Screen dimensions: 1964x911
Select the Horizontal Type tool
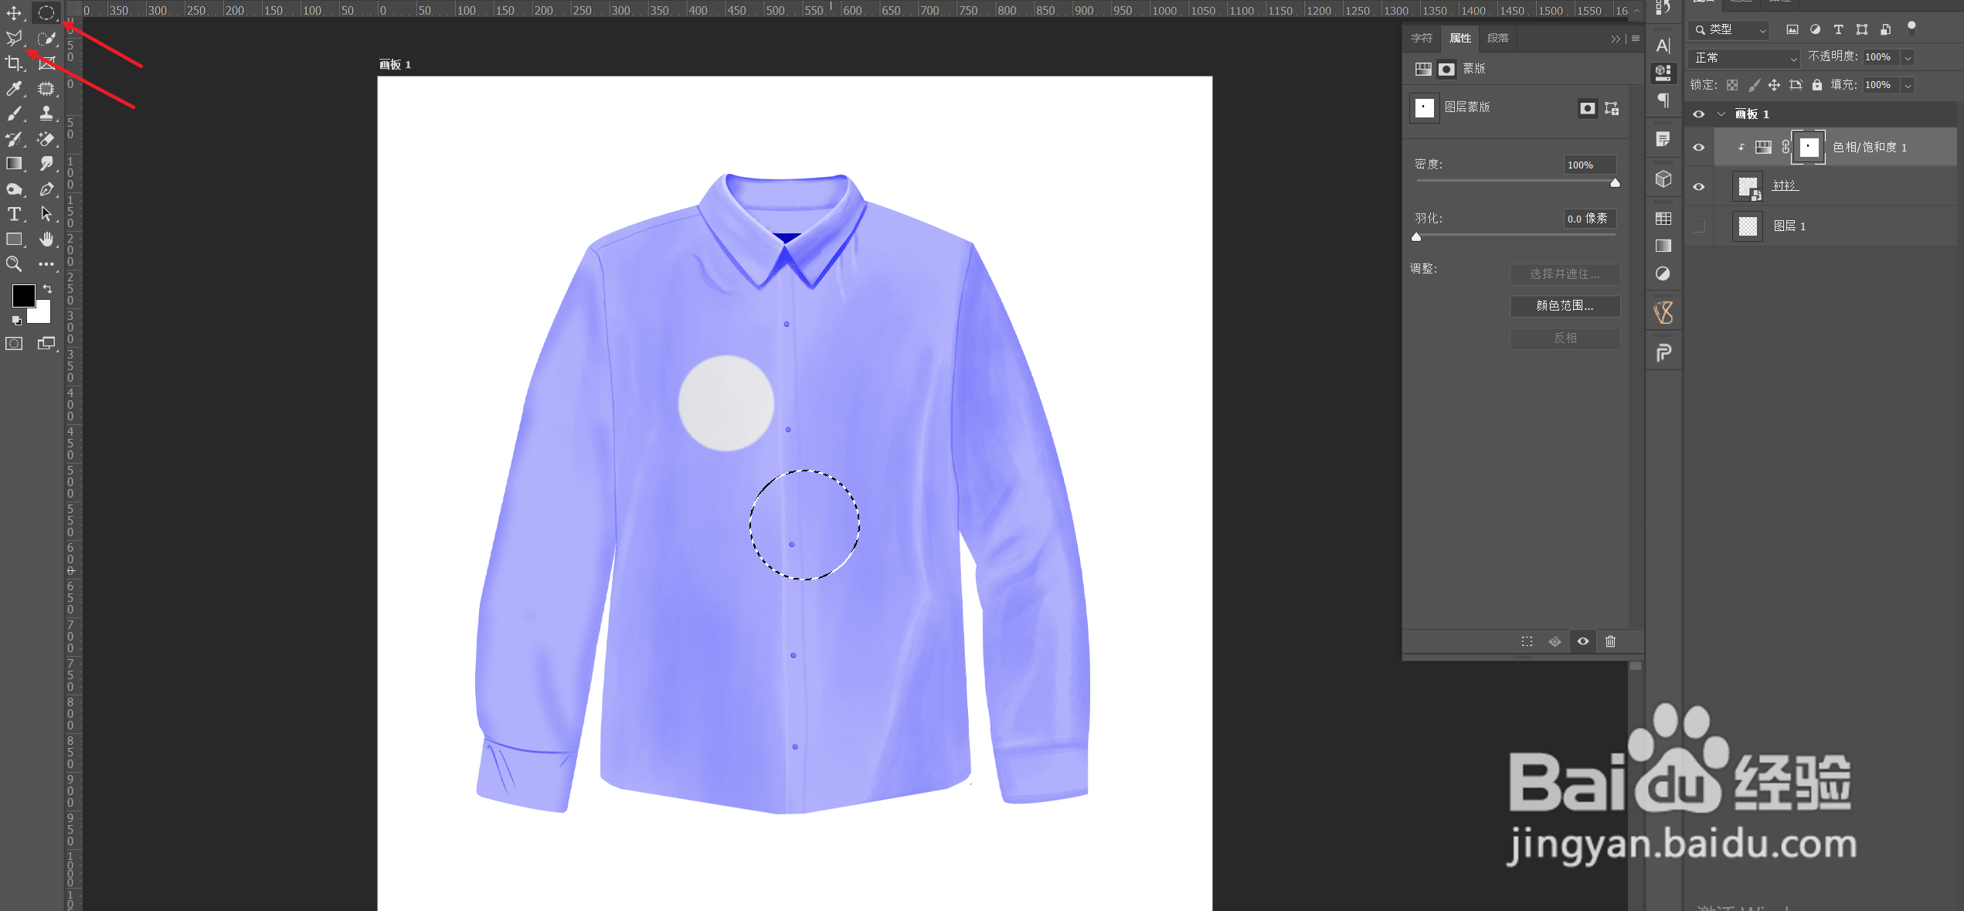pos(14,214)
